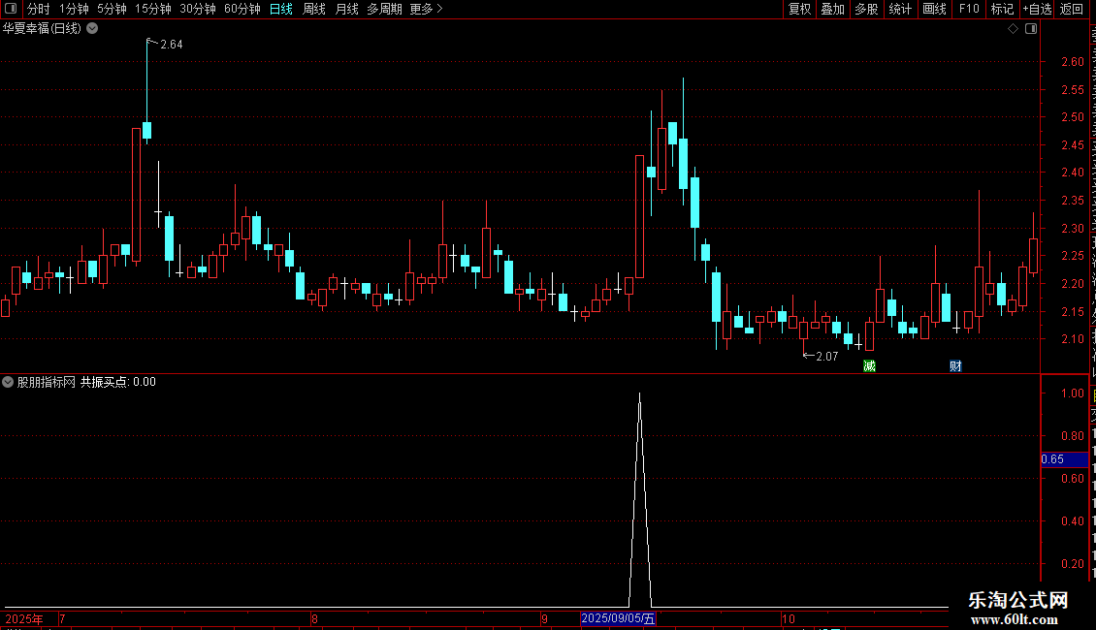1096x630 pixels.
Task: Open the 复权 adjustment option
Action: tap(799, 9)
